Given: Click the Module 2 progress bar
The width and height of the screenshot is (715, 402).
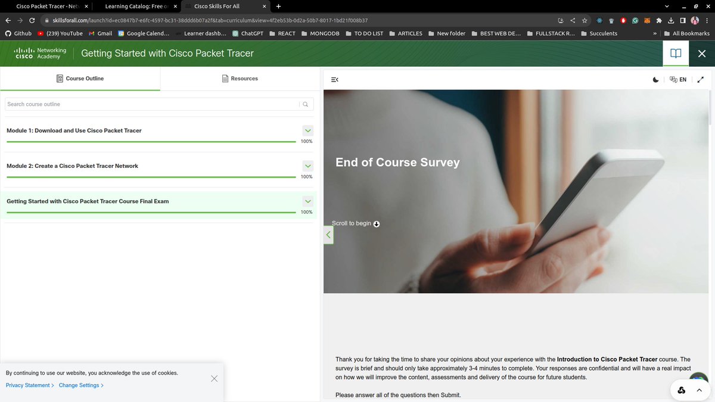Looking at the screenshot, I should [151, 177].
